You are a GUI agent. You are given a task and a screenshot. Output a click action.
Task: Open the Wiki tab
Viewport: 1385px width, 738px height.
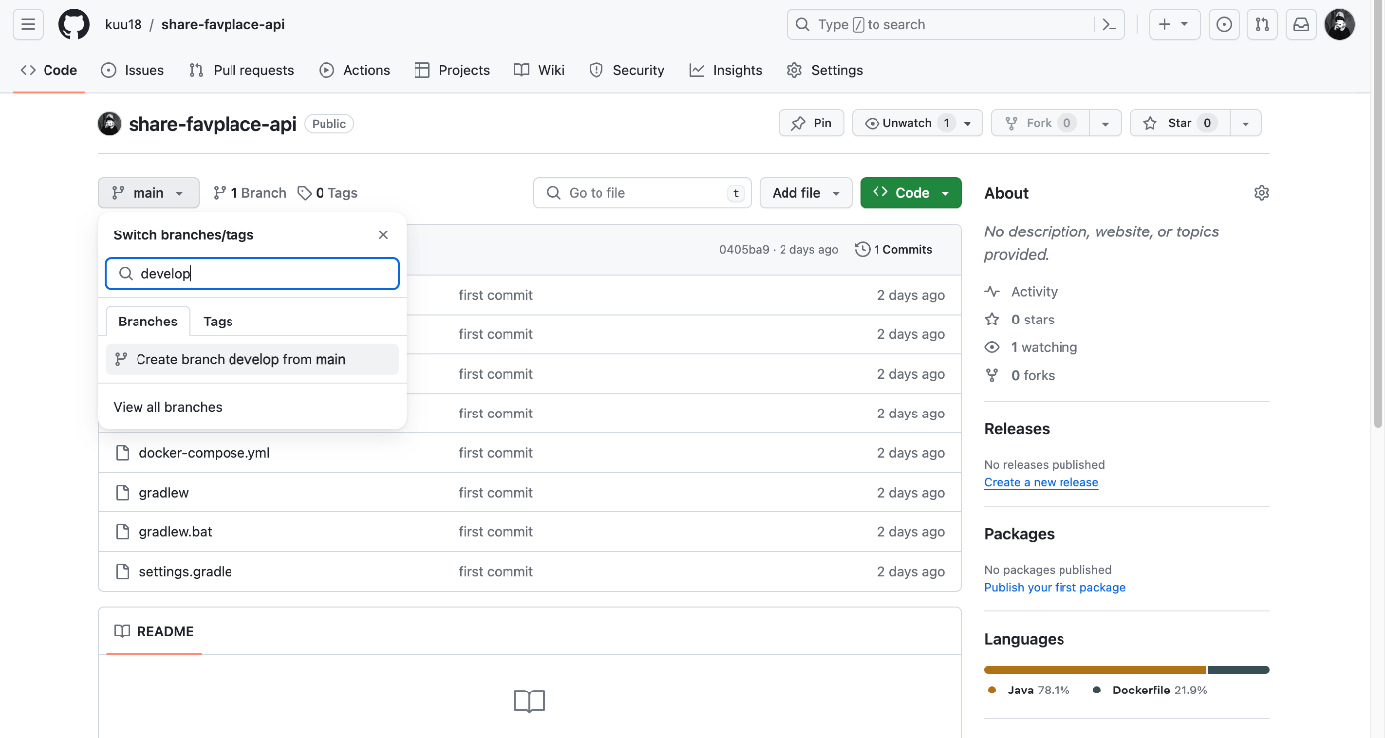pyautogui.click(x=539, y=70)
